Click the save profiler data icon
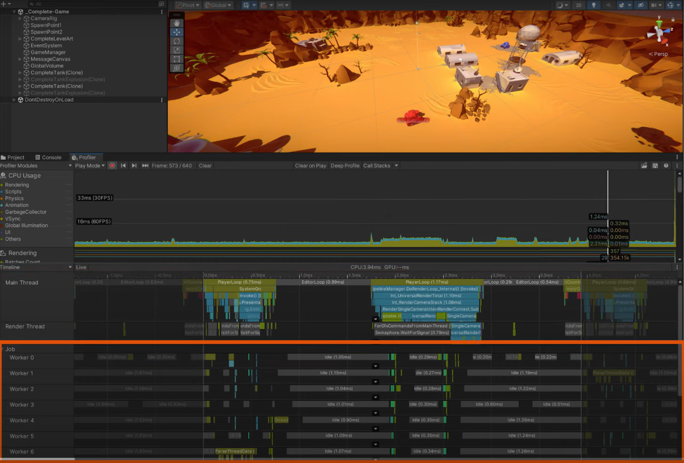 click(655, 166)
